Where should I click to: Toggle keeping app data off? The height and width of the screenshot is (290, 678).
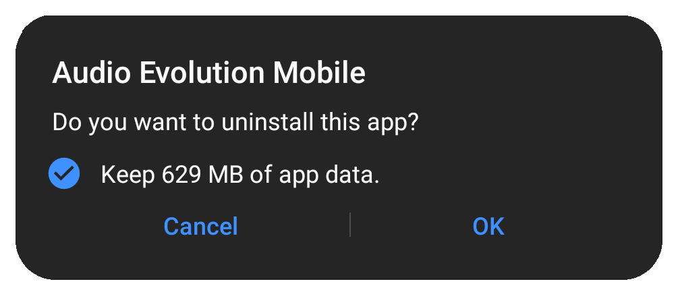(x=64, y=173)
